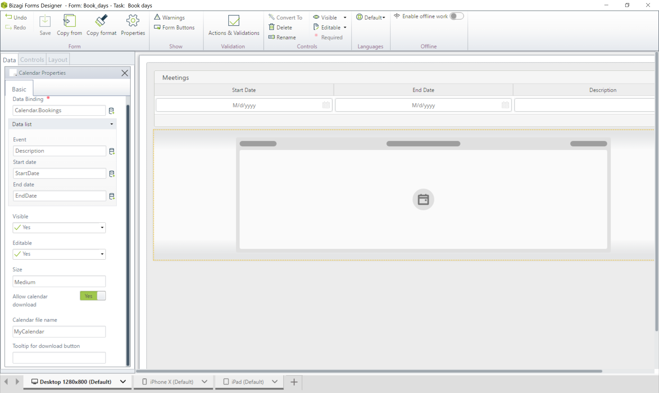Image resolution: width=659 pixels, height=393 pixels.
Task: Click the data binding browse icon for Calendar.Bookings
Action: [111, 111]
